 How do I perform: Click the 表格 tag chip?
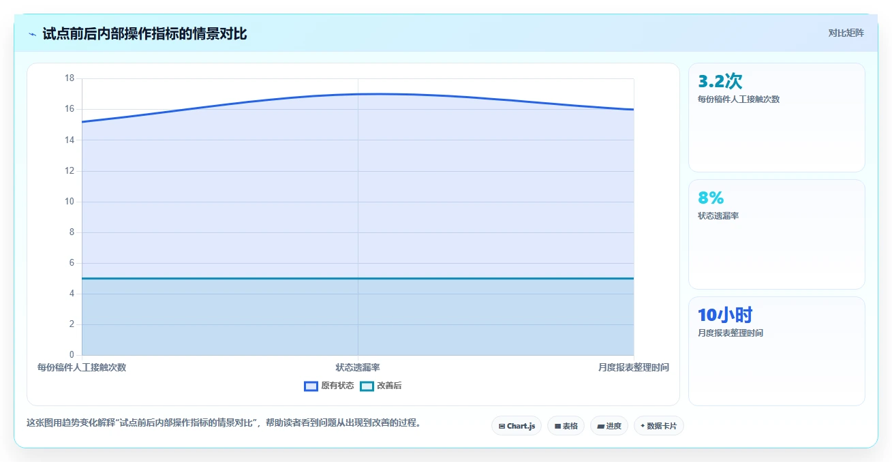[566, 426]
